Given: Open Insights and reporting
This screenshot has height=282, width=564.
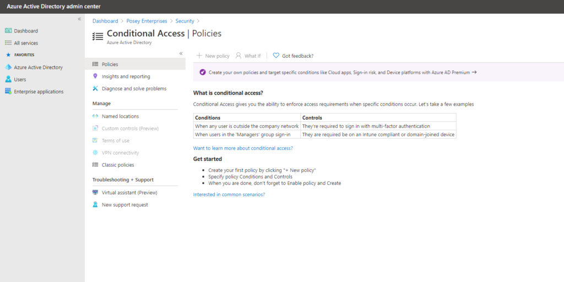Looking at the screenshot, I should coord(126,76).
